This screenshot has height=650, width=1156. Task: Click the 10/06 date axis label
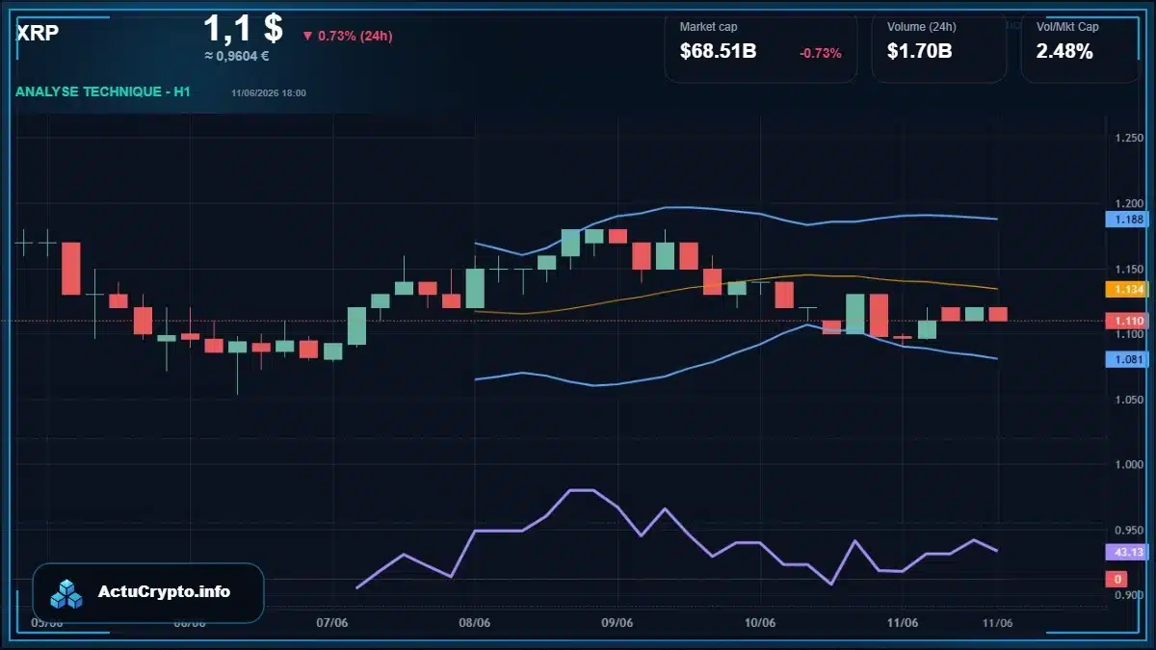(760, 623)
